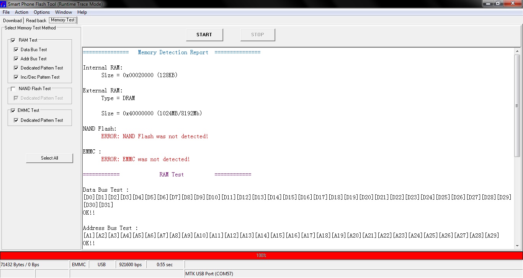Click the report scrollbar down arrow
This screenshot has width=523, height=278.
pos(517,246)
